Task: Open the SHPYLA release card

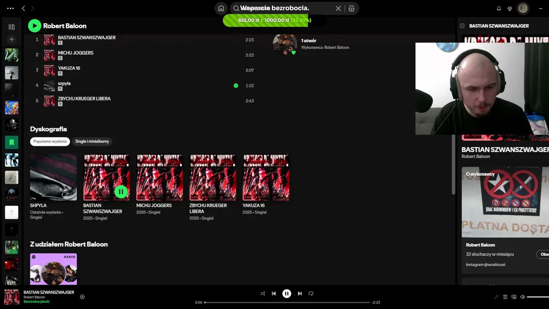Action: (x=54, y=187)
